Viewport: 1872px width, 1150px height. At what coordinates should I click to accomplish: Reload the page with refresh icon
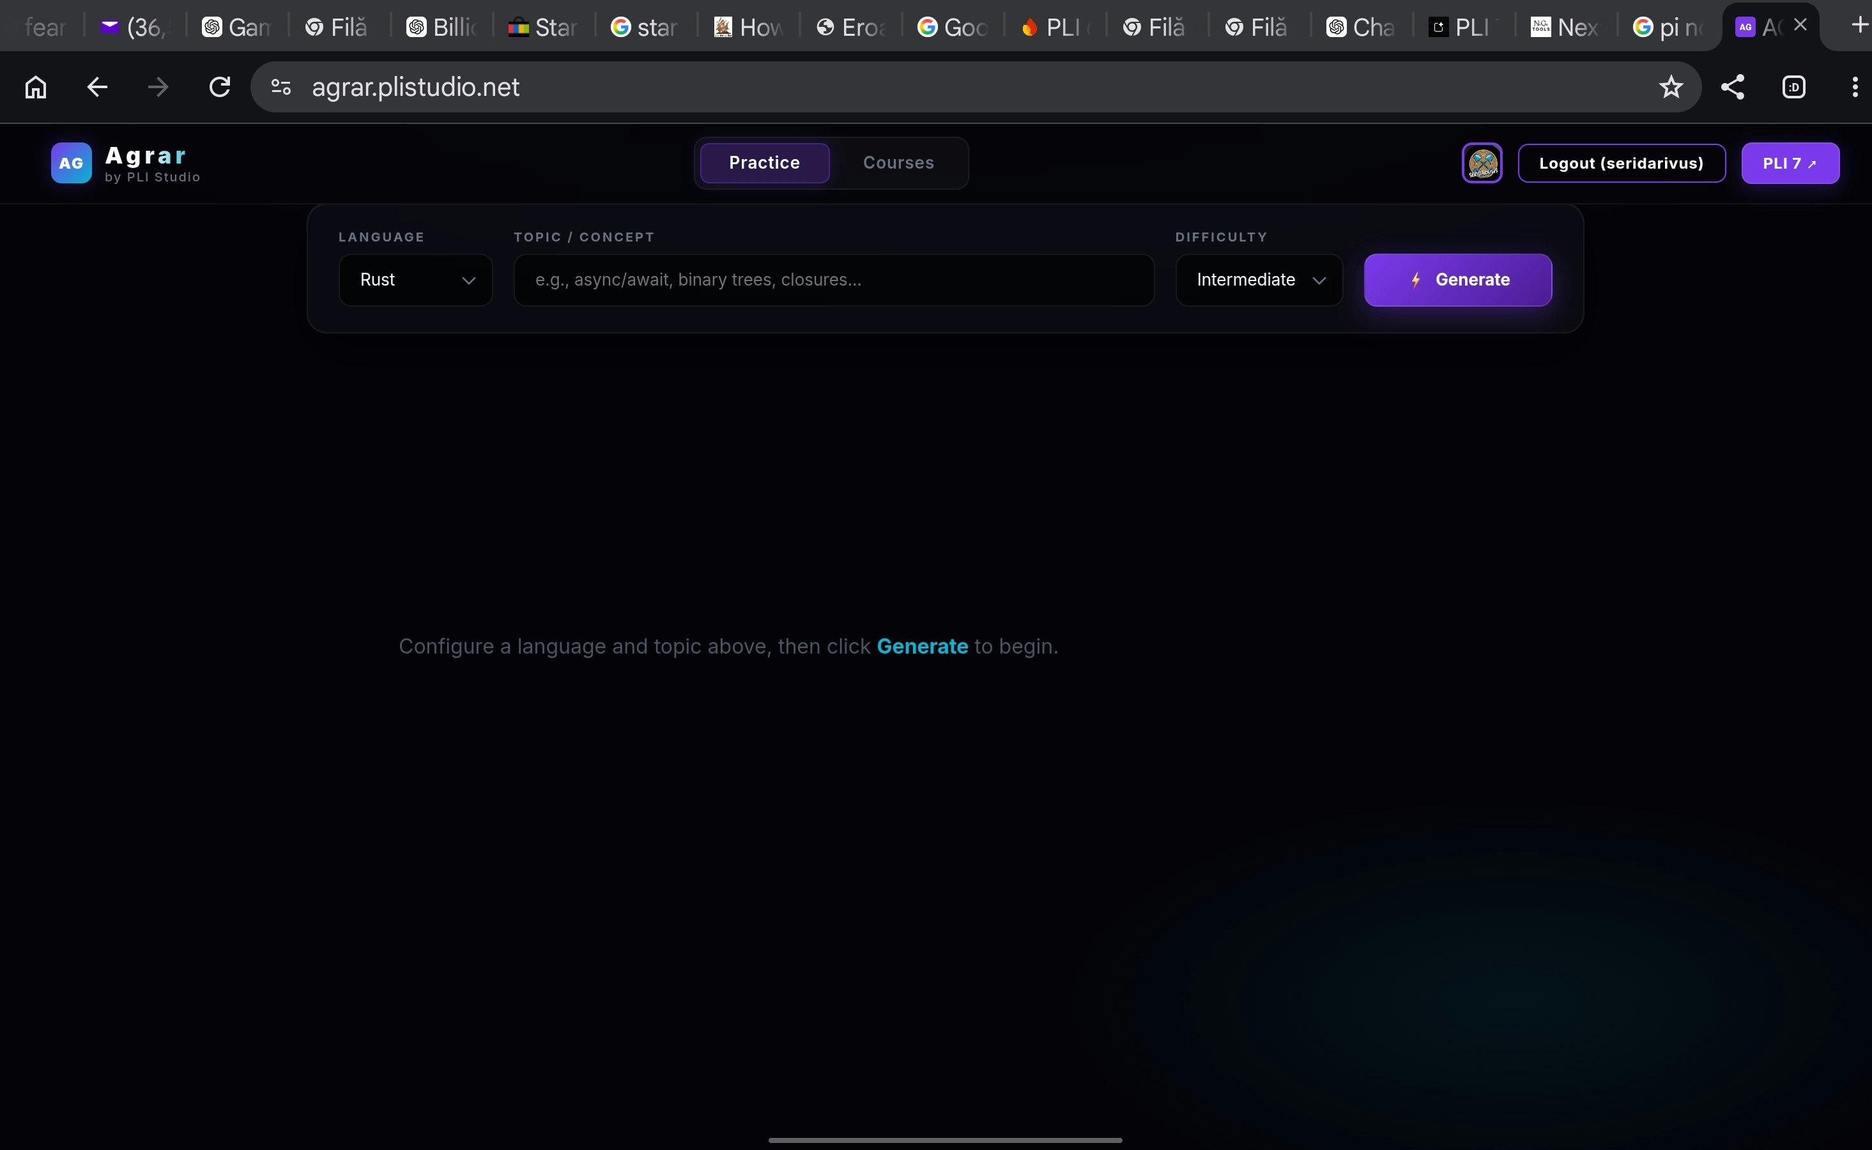tap(220, 88)
